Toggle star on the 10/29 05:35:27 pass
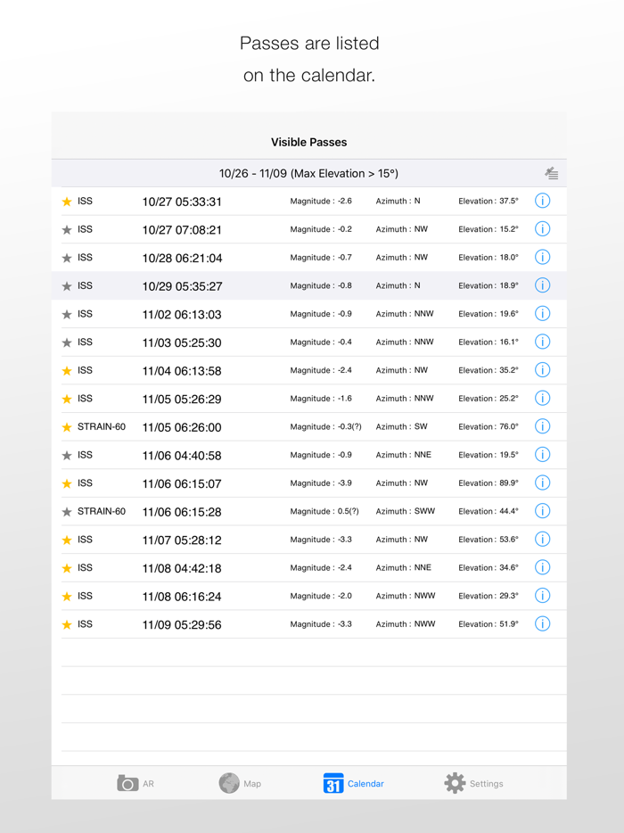 (67, 285)
